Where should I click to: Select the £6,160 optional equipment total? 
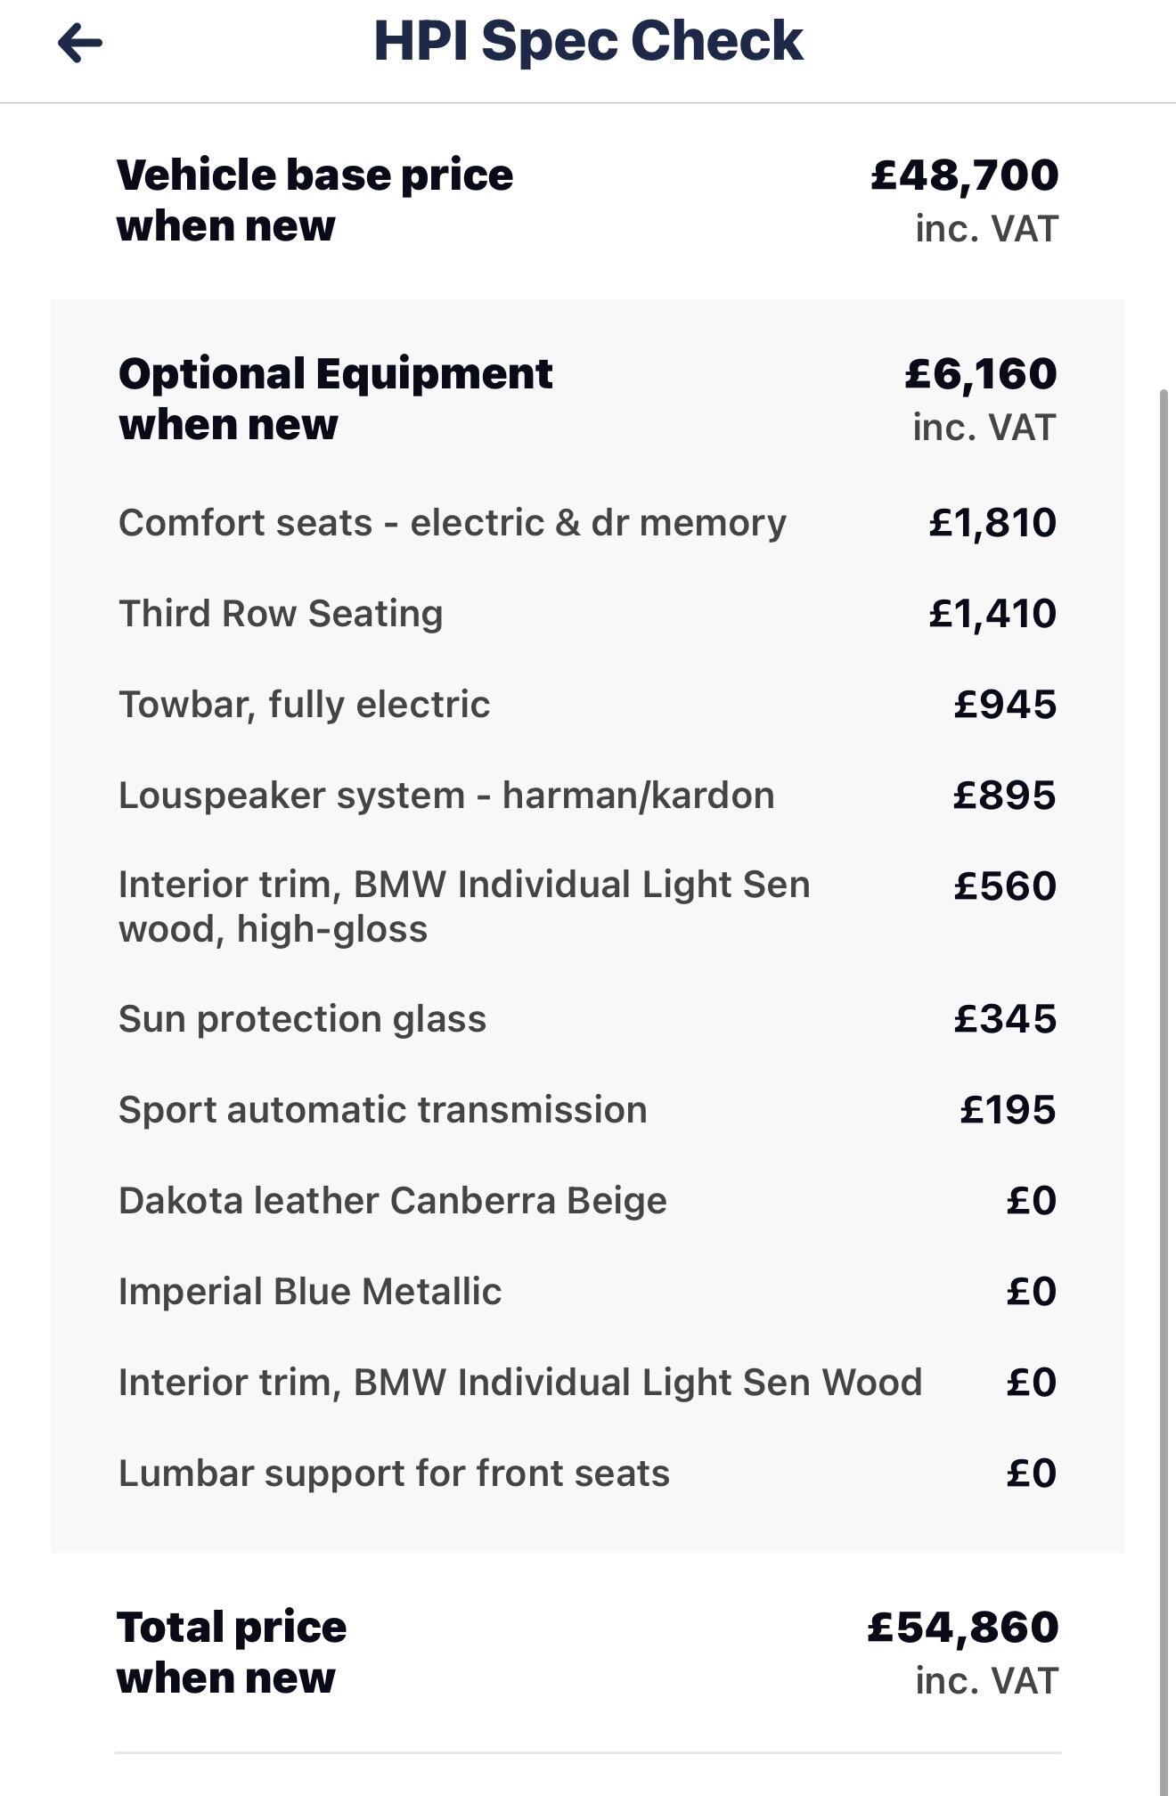980,374
